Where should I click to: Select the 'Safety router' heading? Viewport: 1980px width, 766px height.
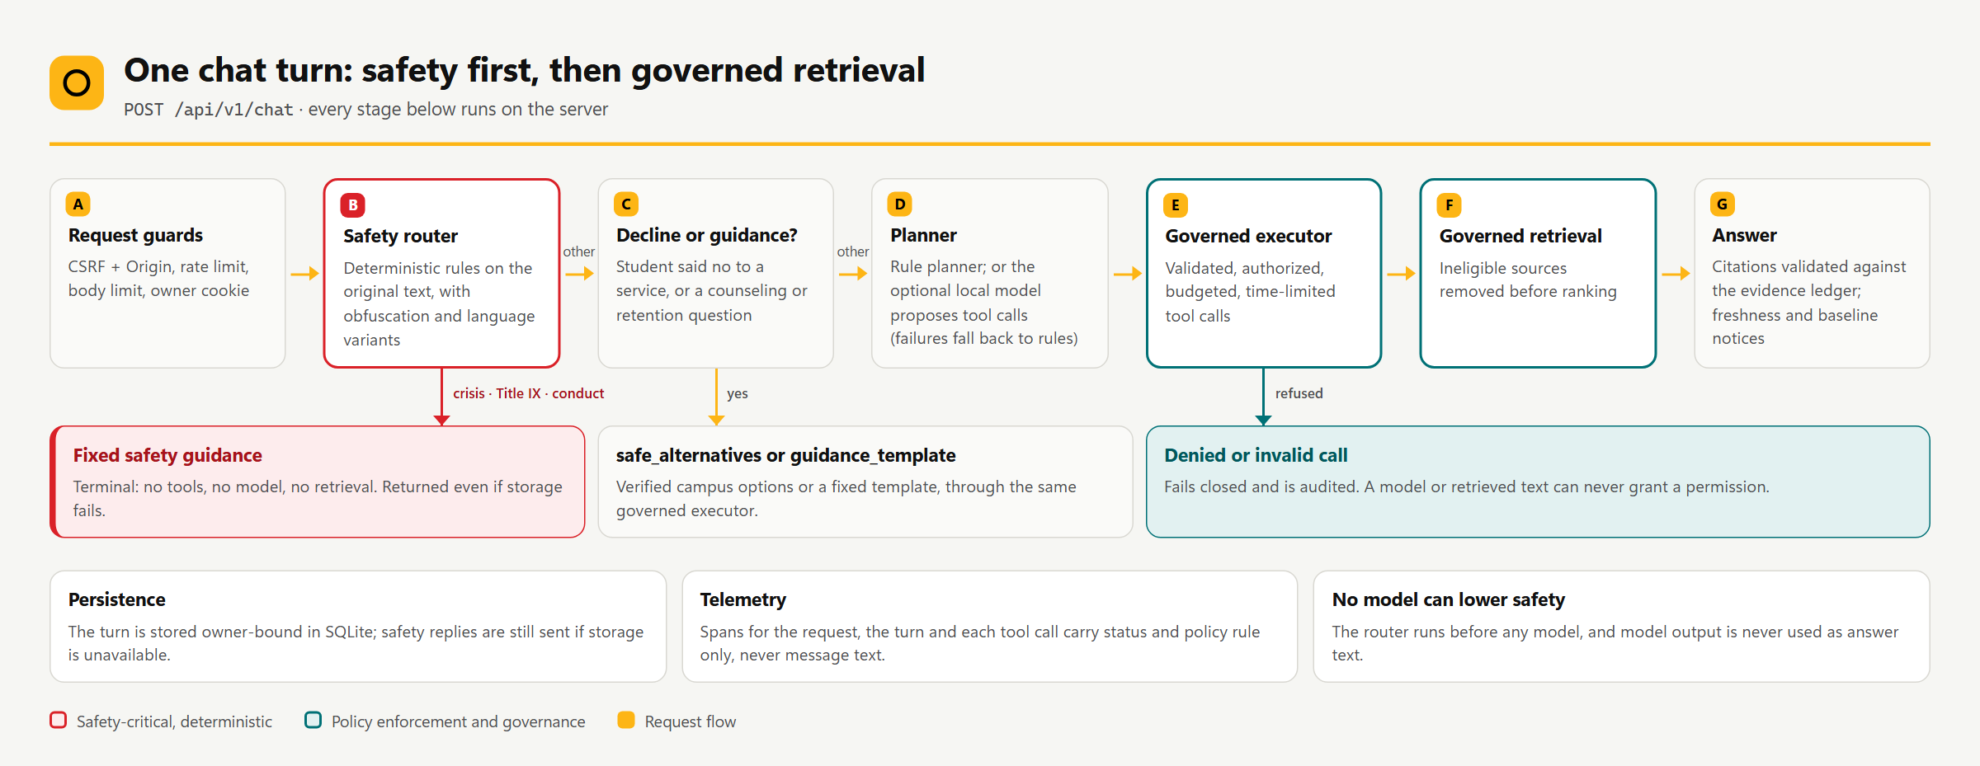[x=401, y=236]
